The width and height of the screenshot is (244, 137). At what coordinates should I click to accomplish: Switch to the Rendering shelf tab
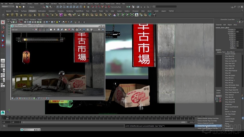70,11
